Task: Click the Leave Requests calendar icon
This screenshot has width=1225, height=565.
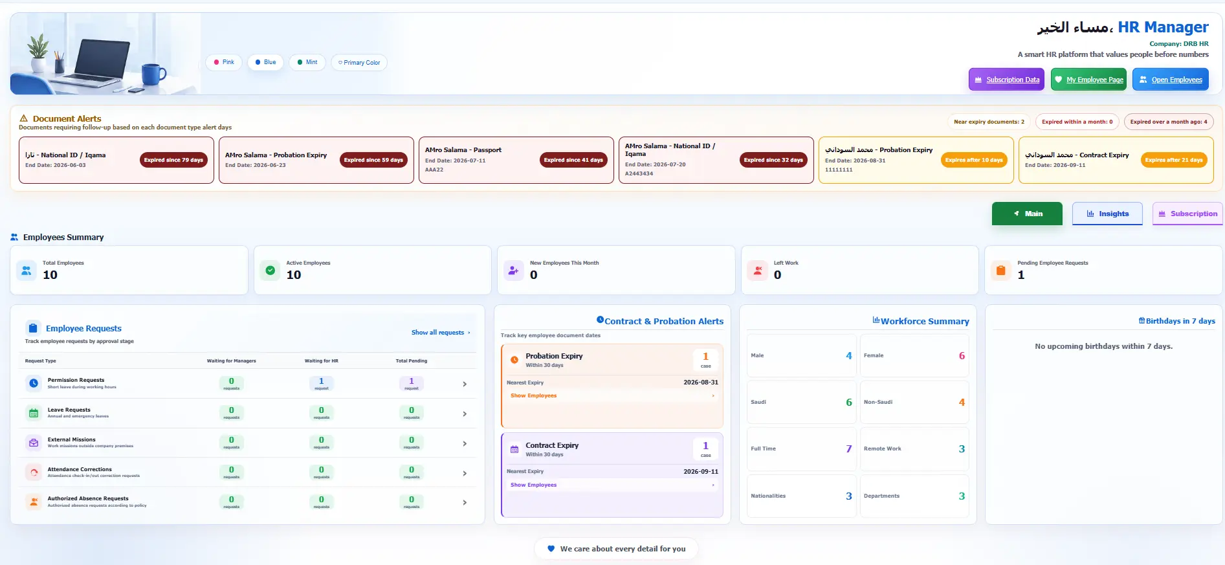Action: point(34,413)
